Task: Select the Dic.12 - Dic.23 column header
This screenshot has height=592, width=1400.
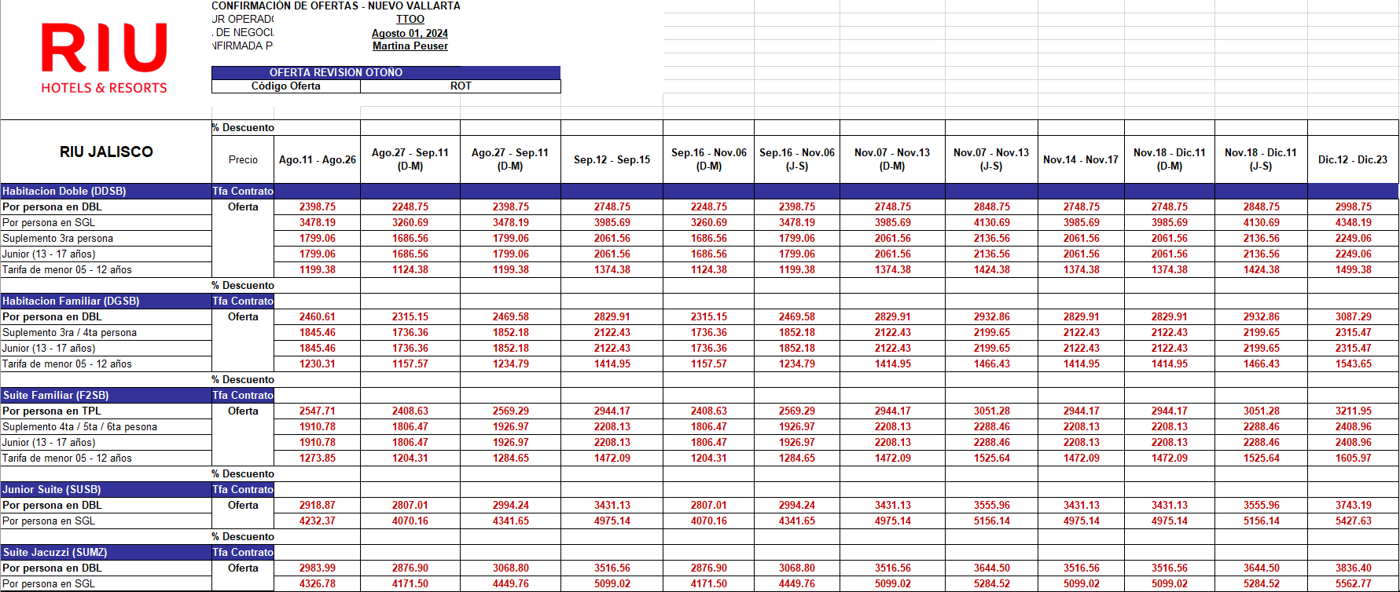Action: [x=1353, y=159]
